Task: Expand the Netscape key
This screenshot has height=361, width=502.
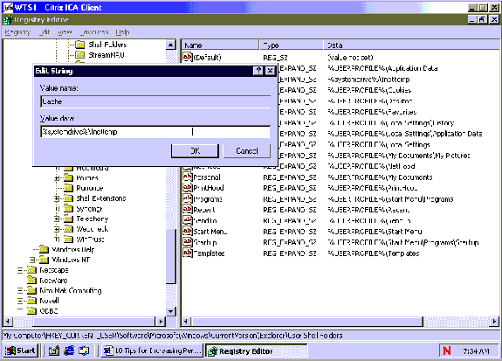Action: pos(20,270)
